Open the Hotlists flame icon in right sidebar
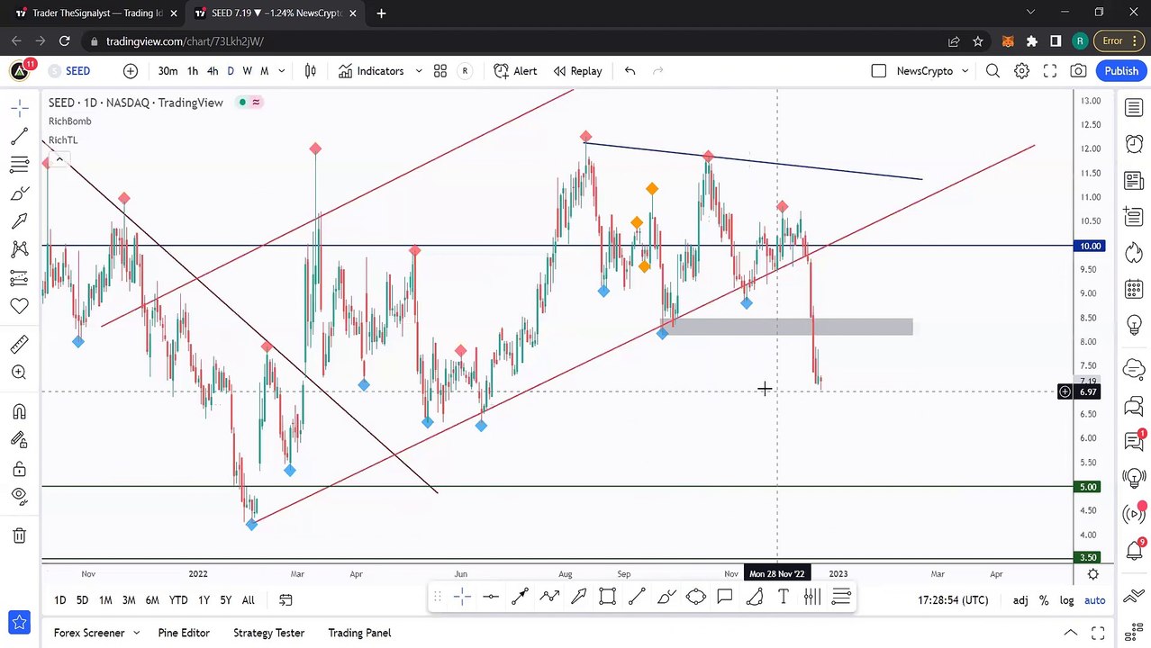 coord(1133,253)
